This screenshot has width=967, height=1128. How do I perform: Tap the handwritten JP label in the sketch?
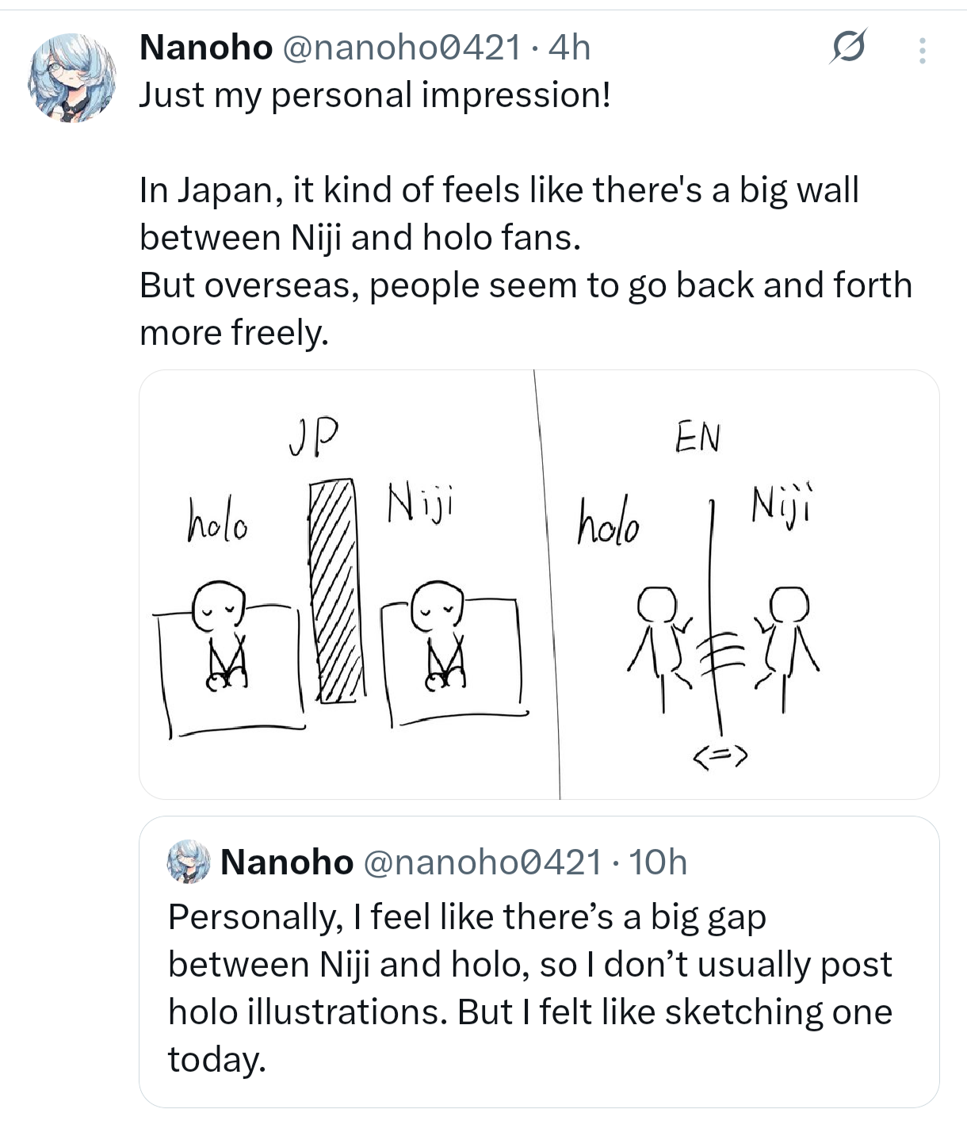314,437
